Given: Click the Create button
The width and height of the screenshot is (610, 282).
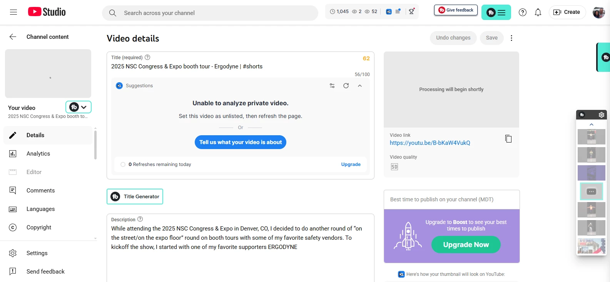Looking at the screenshot, I should click(x=567, y=12).
